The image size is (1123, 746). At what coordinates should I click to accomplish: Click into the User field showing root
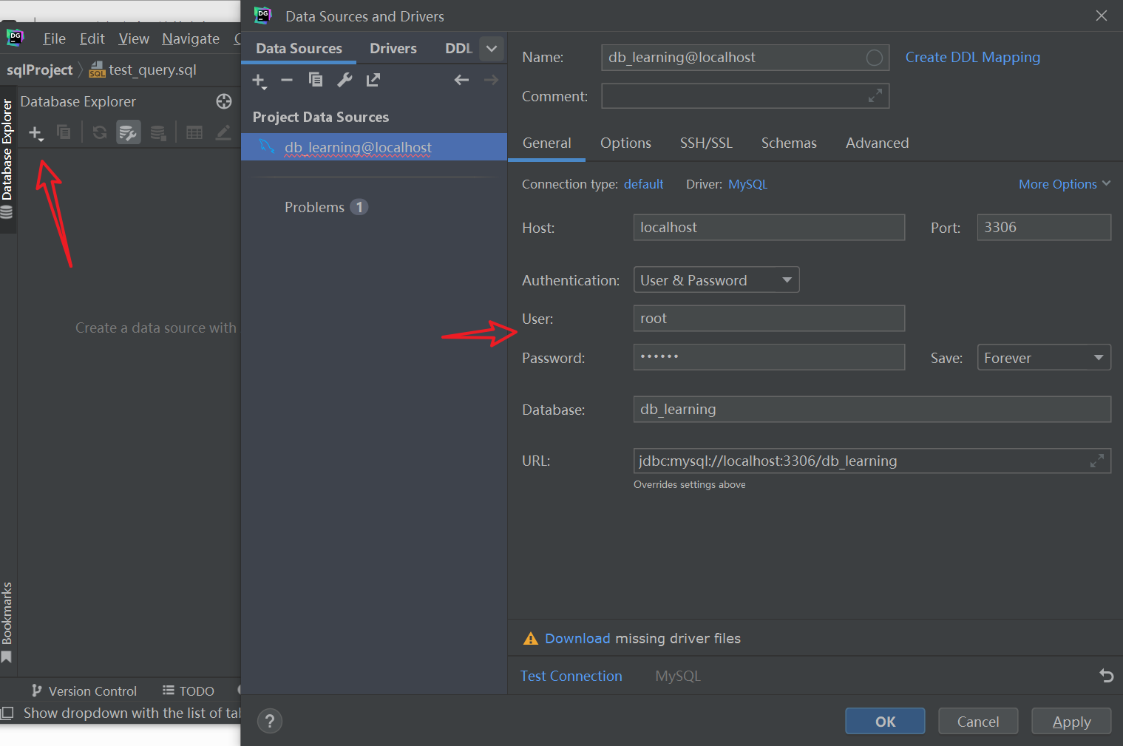tap(769, 319)
